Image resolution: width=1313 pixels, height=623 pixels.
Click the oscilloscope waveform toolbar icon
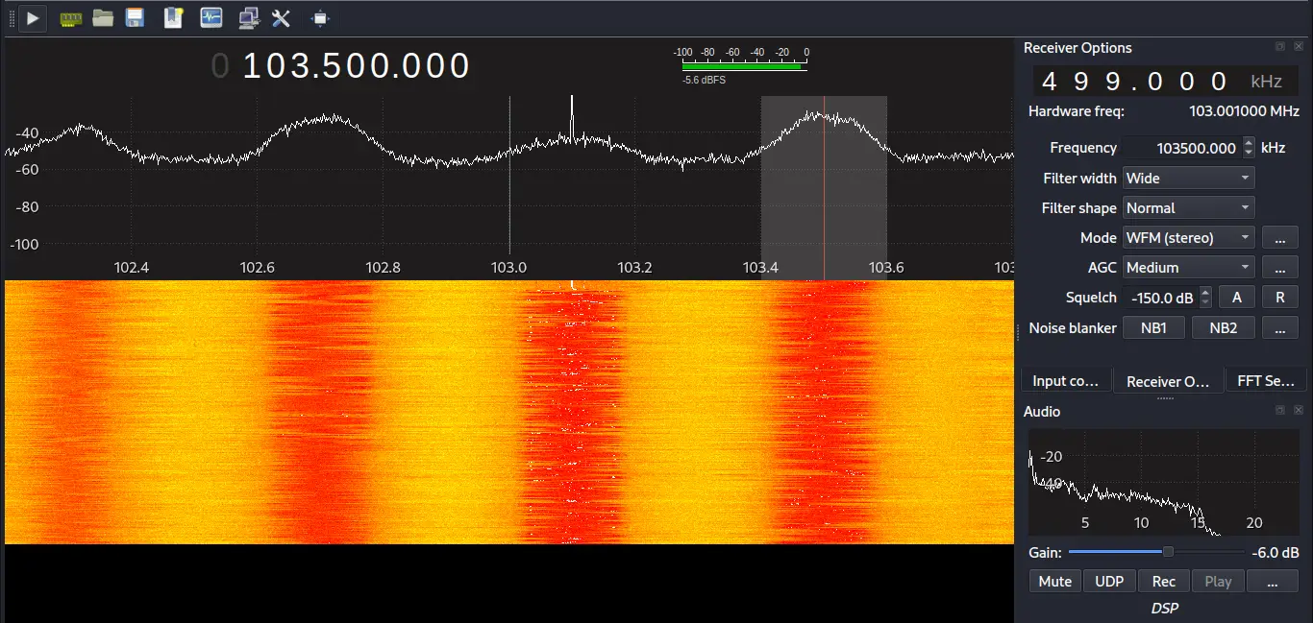(x=211, y=18)
